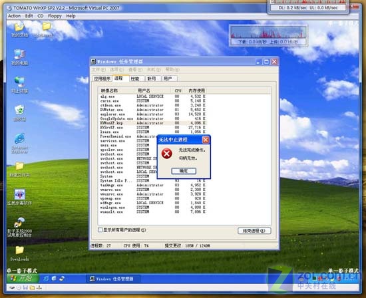366x298 pixels.
Task: Open the Action menu of Virtual PC
Action: (14, 16)
